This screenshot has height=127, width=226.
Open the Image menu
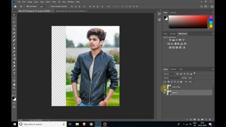[x=30, y=2]
